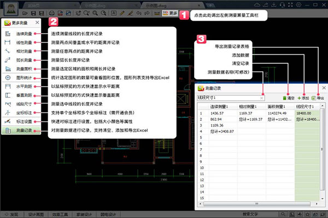Select 线段尺寸 segment dimension tool

pyautogui.click(x=21, y=104)
